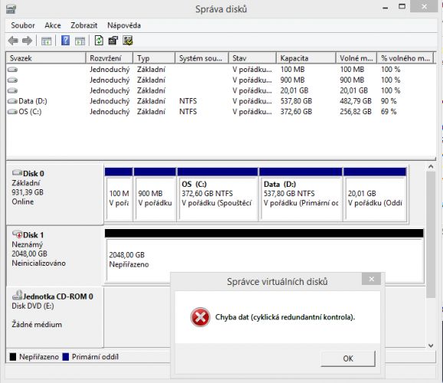443x383 pixels.
Task: Select the Disk 1 uninitialized disk icon
Action: pos(17,234)
